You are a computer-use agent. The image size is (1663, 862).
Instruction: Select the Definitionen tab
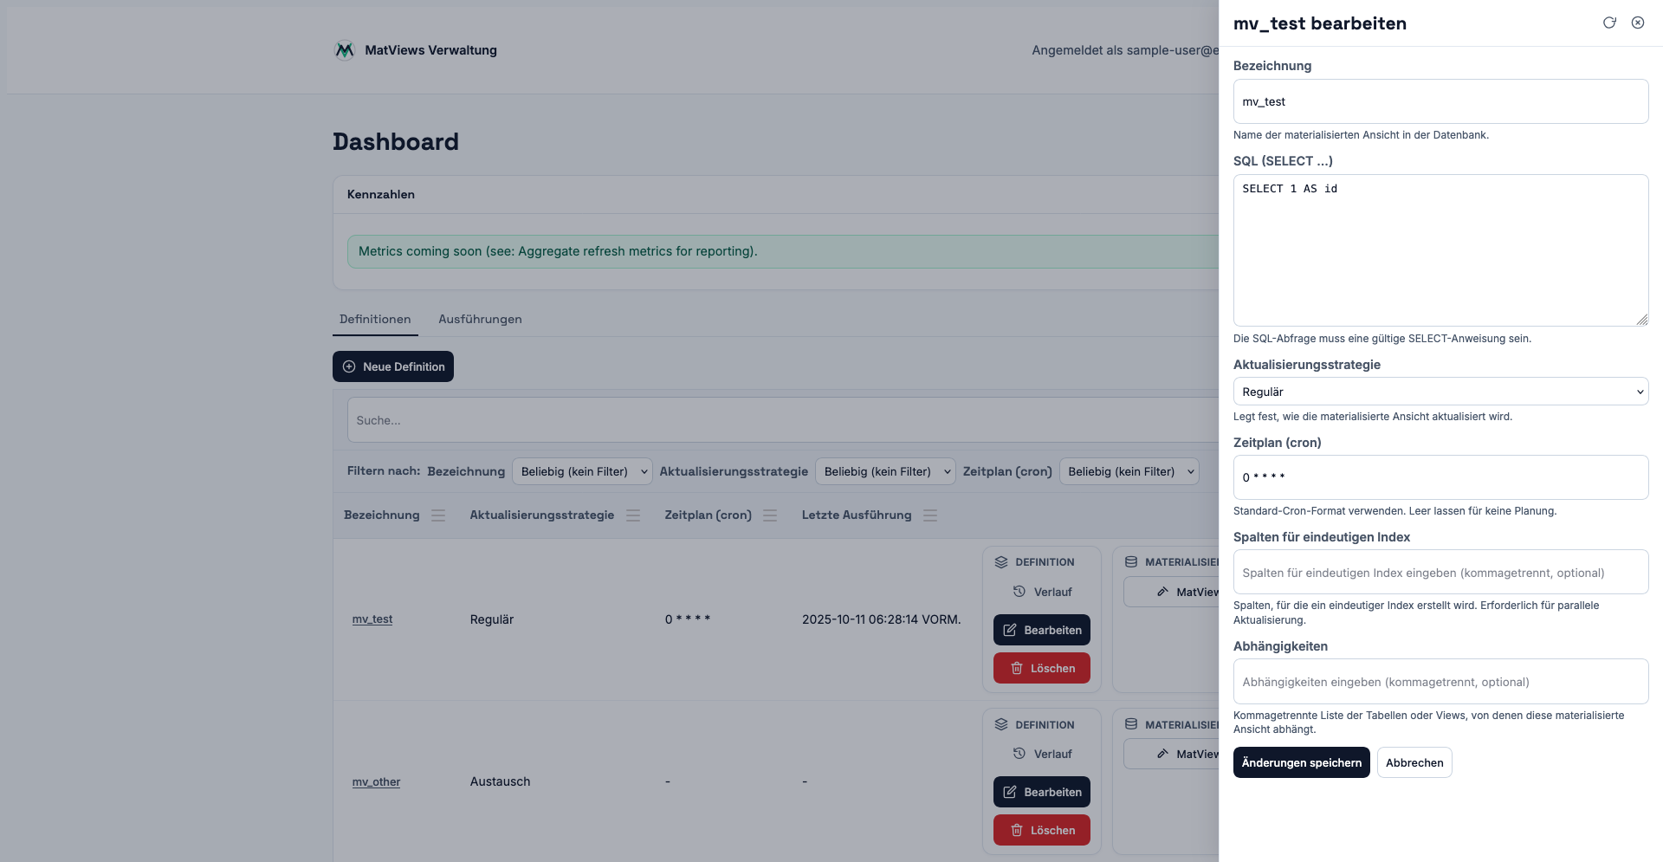[375, 320]
